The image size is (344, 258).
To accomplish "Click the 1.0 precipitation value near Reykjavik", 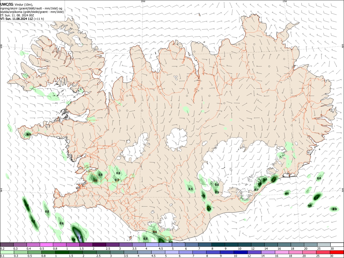I will [95, 181].
